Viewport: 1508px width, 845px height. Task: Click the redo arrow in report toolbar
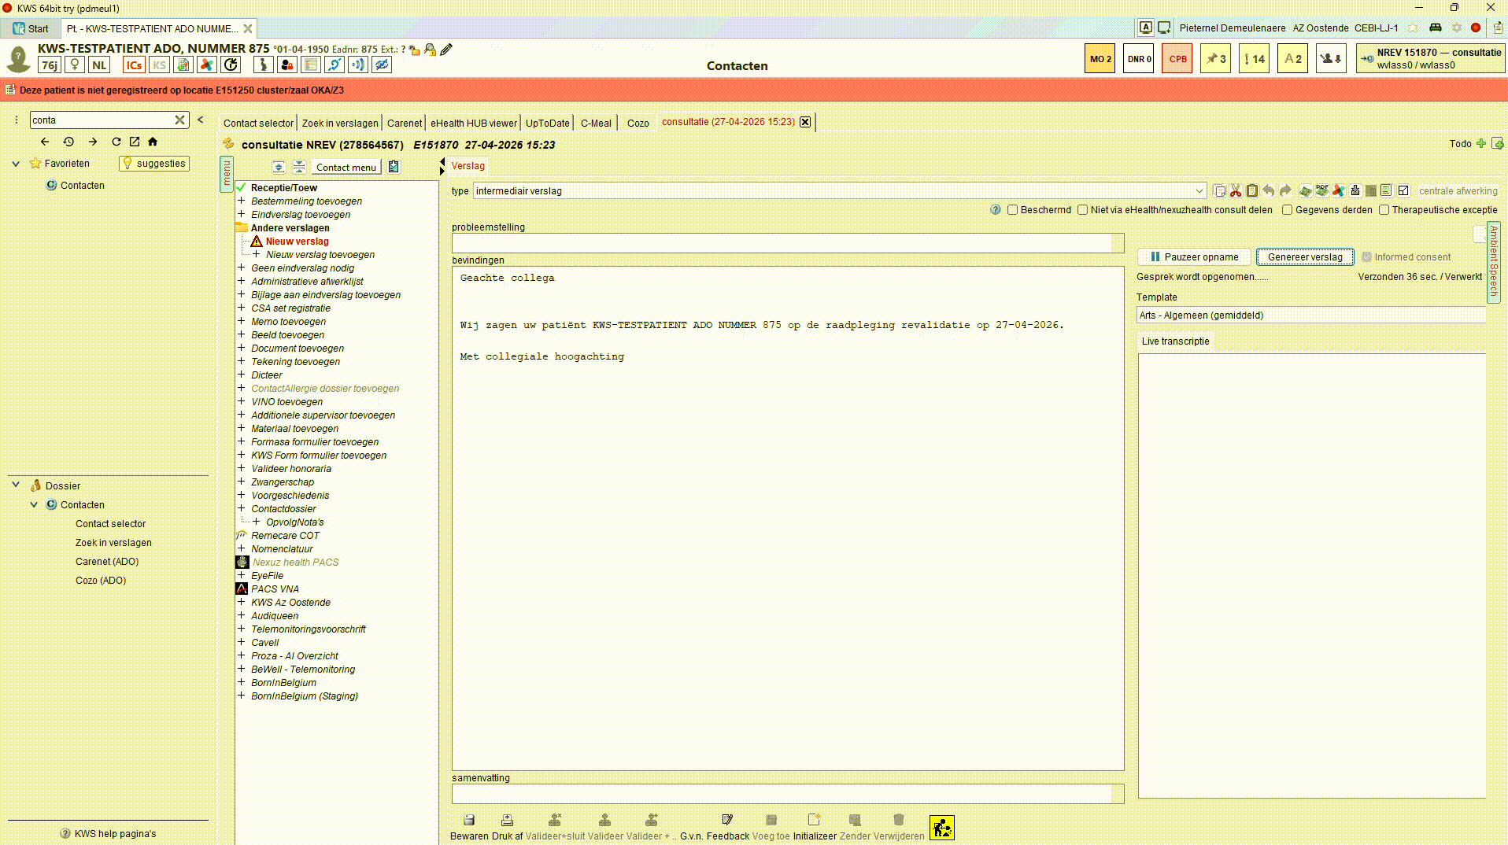tap(1285, 190)
